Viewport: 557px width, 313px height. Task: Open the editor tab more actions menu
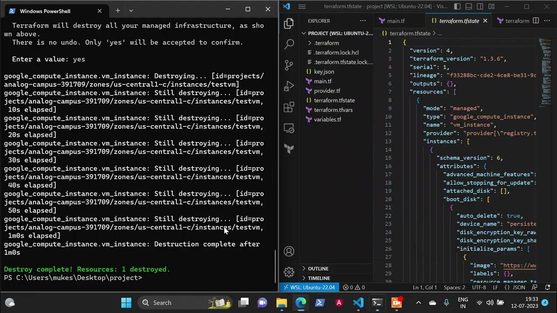[547, 20]
